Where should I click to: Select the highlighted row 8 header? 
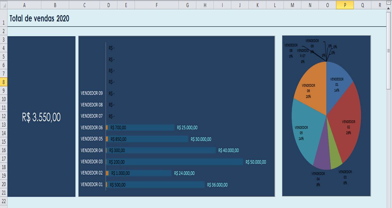(3, 82)
